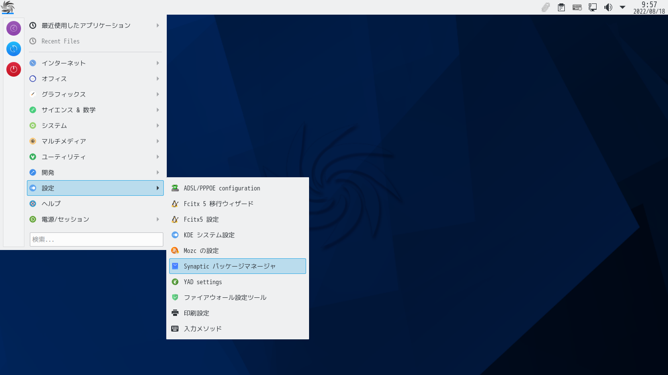Click the blue restart icon in launcher sidebar
The image size is (668, 375).
[14, 49]
